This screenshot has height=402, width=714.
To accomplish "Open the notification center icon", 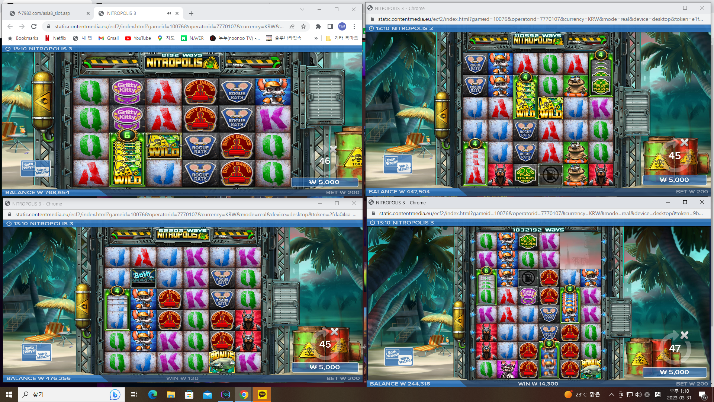I will (x=702, y=395).
